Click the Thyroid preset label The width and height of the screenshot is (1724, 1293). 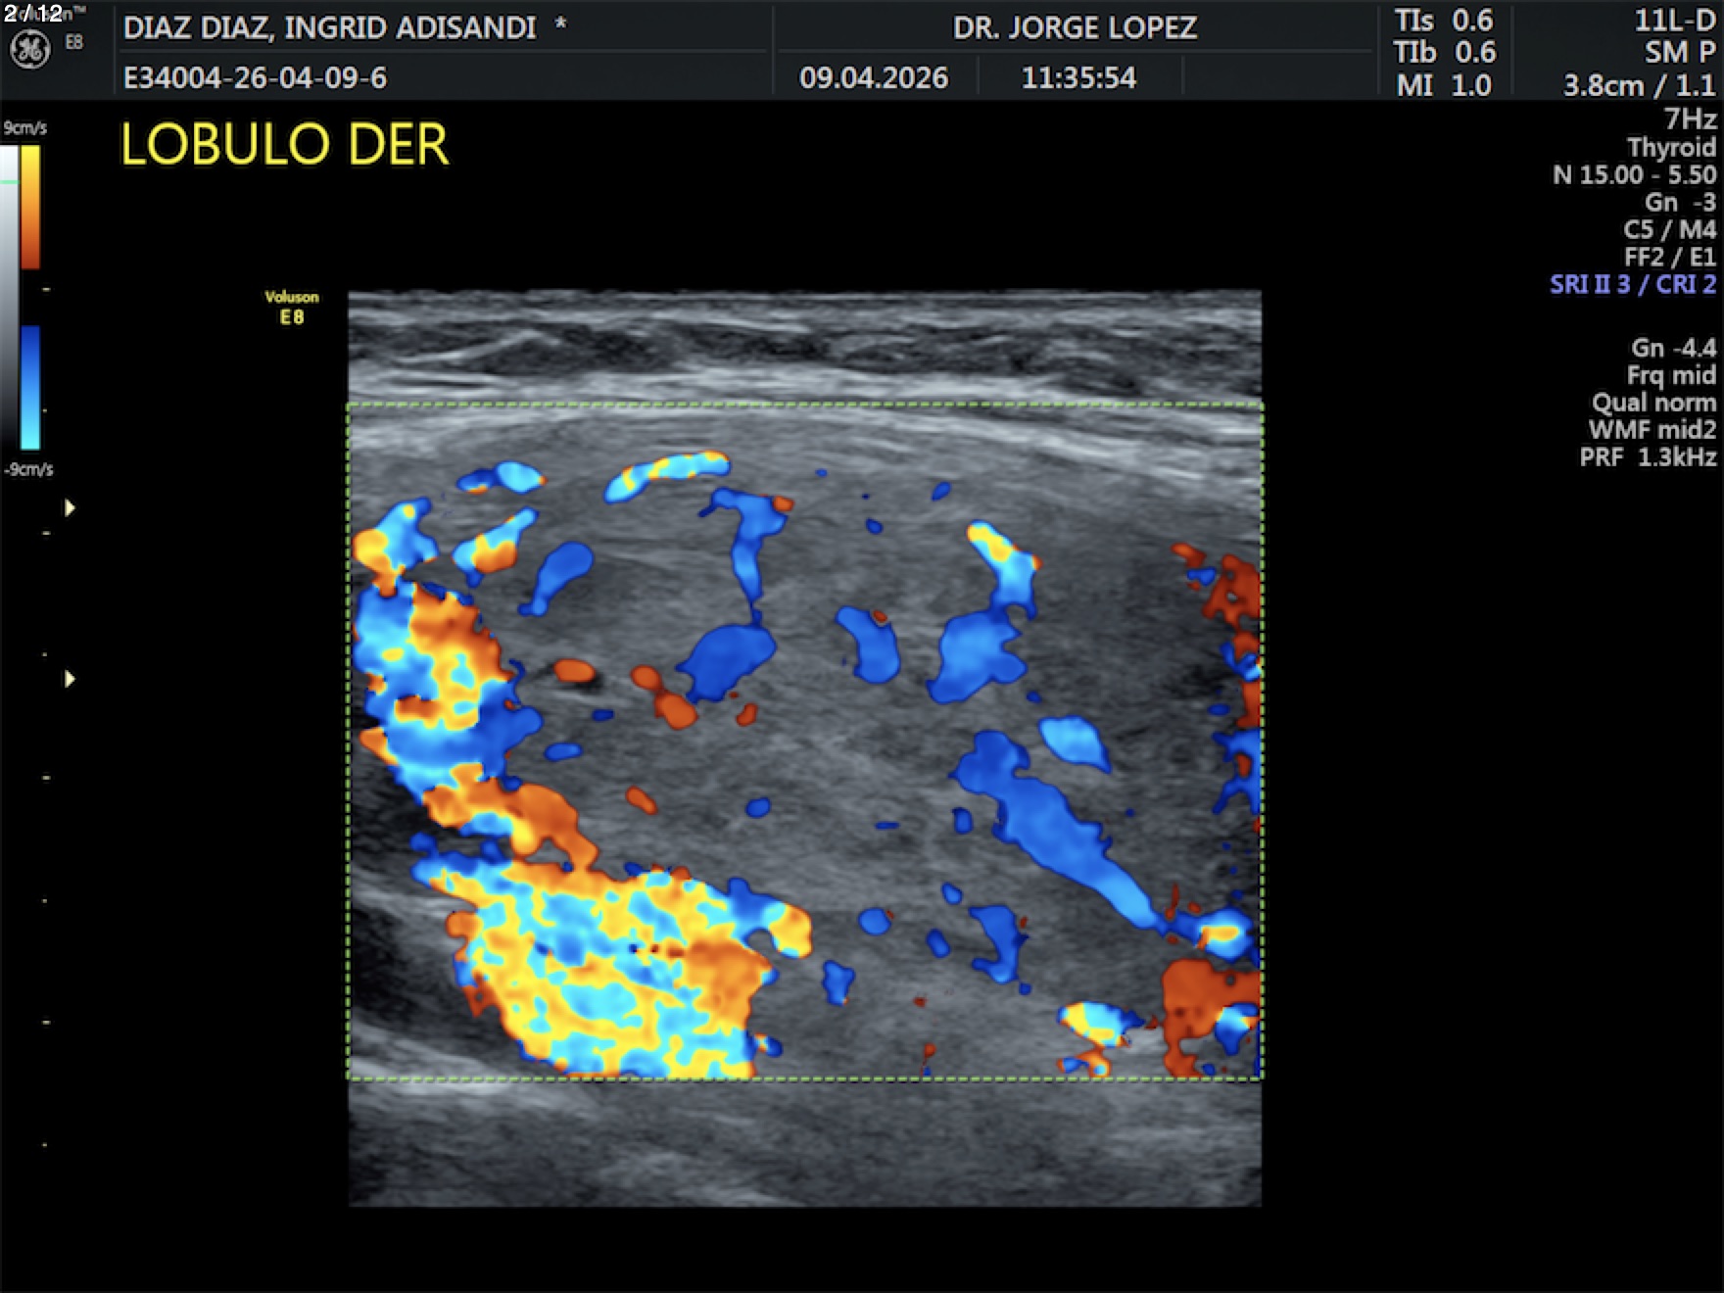tap(1670, 147)
